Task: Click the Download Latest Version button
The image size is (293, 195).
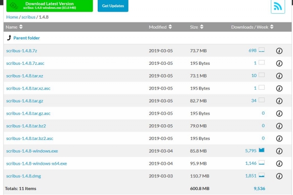Action: [49, 5]
